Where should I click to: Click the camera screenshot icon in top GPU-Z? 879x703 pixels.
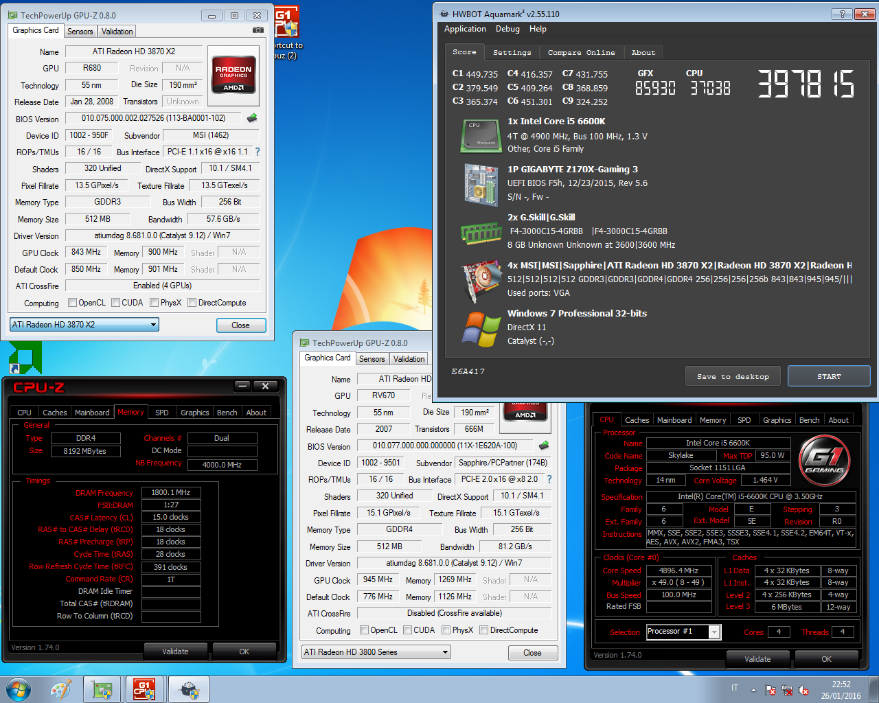tap(258, 30)
